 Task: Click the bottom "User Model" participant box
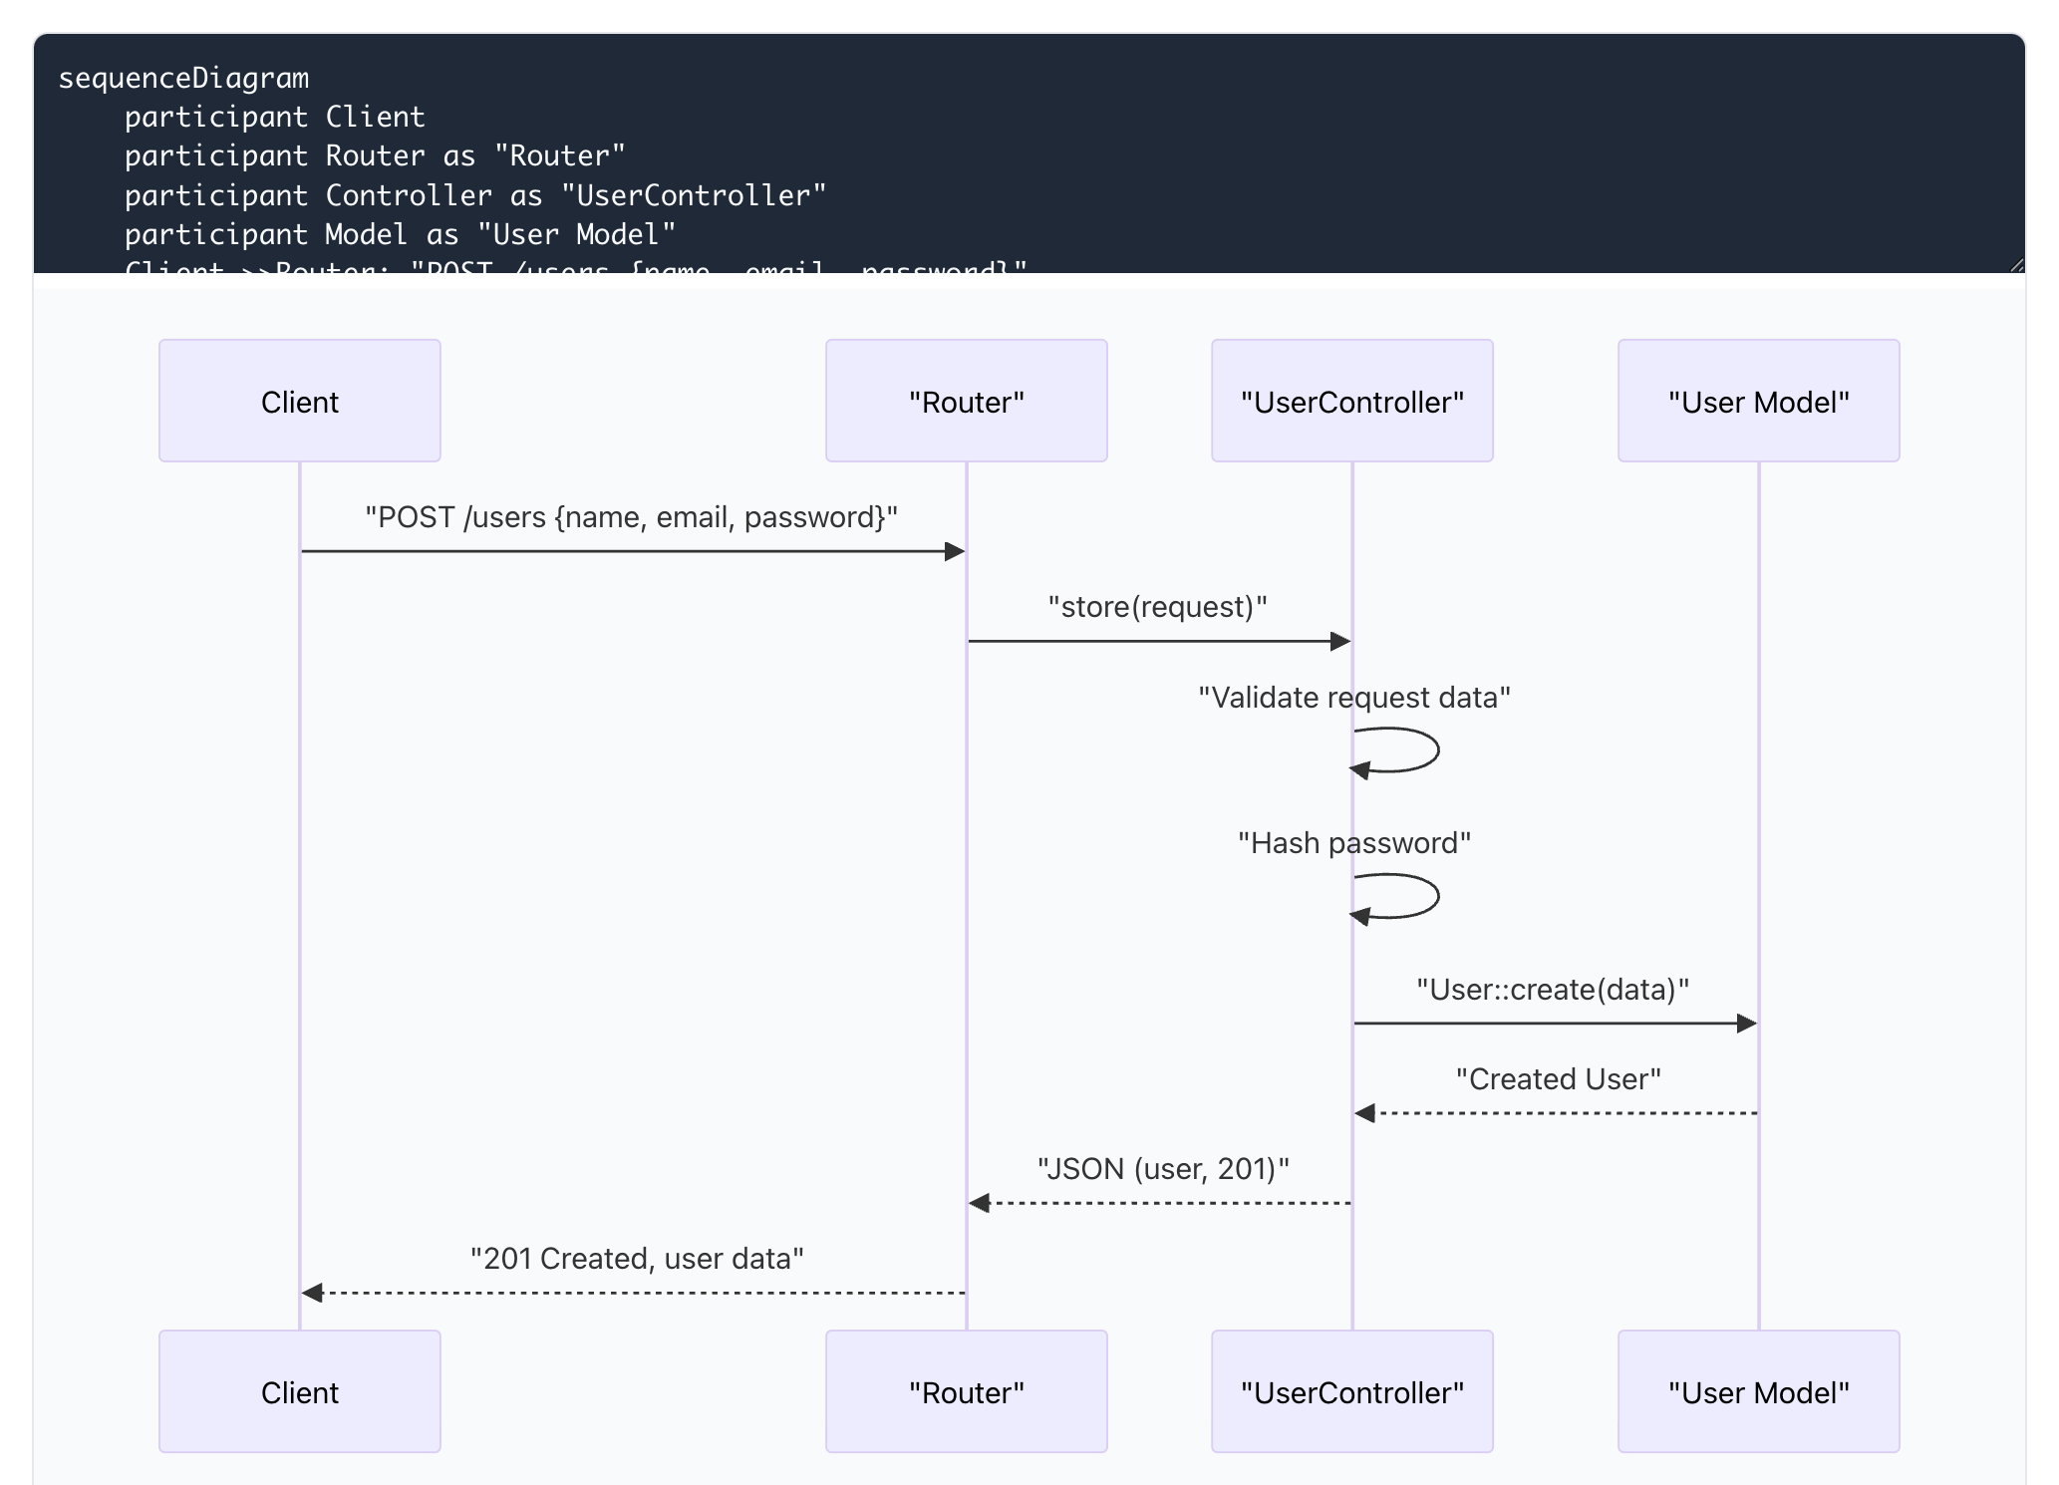1758,1391
